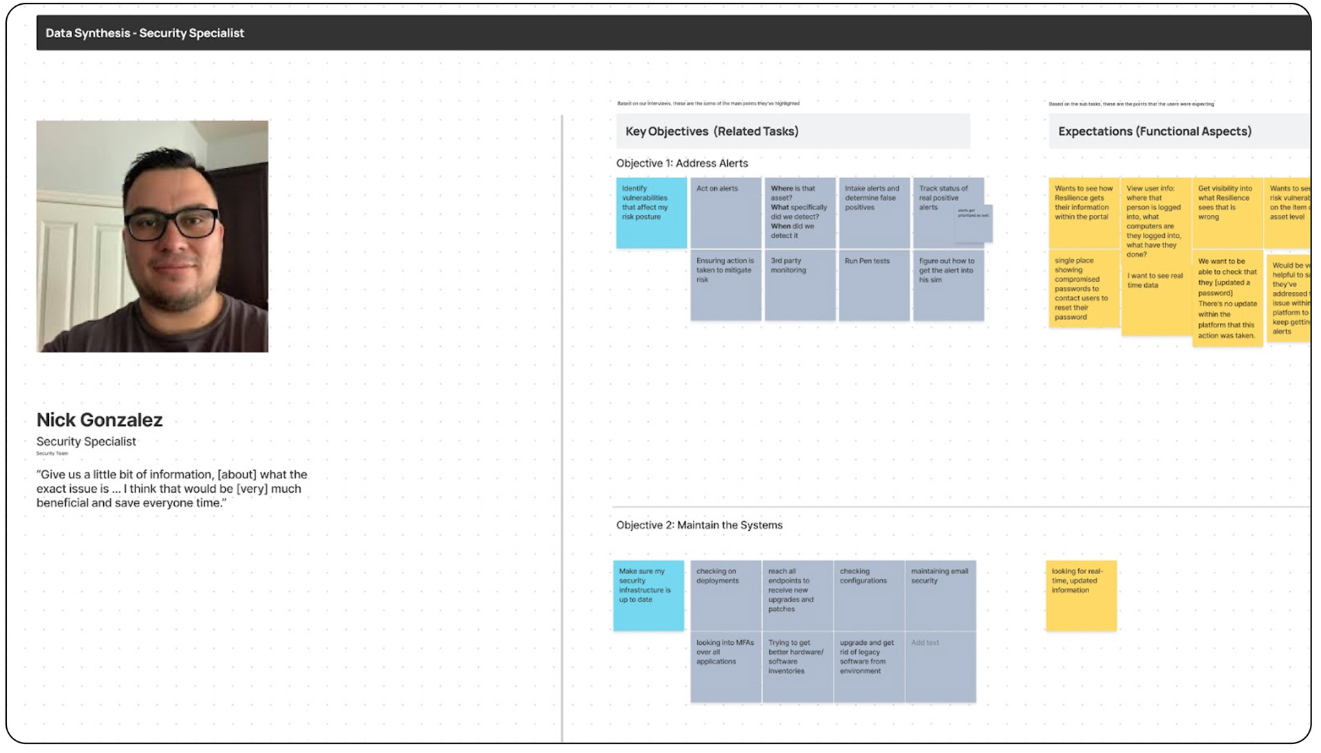Screen dimensions: 1321x753
Task: Click Nick Gonzalez profile photo
Action: pos(152,236)
